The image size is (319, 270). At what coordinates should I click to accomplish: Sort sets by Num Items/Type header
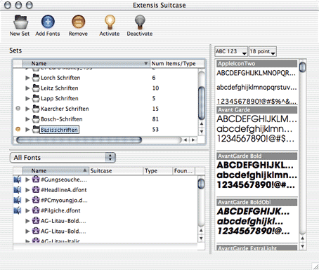click(177, 64)
